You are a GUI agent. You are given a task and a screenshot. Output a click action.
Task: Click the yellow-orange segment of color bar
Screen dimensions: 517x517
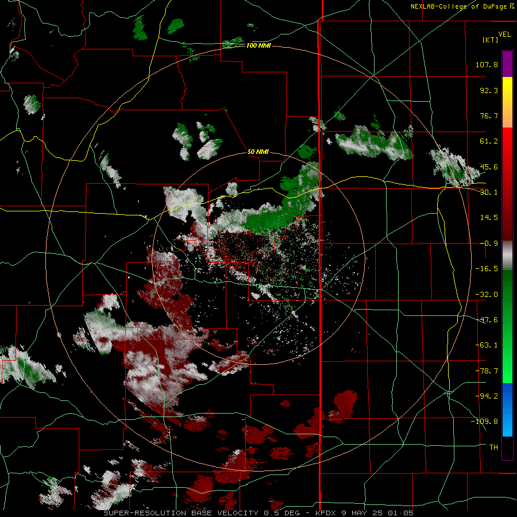coord(507,102)
